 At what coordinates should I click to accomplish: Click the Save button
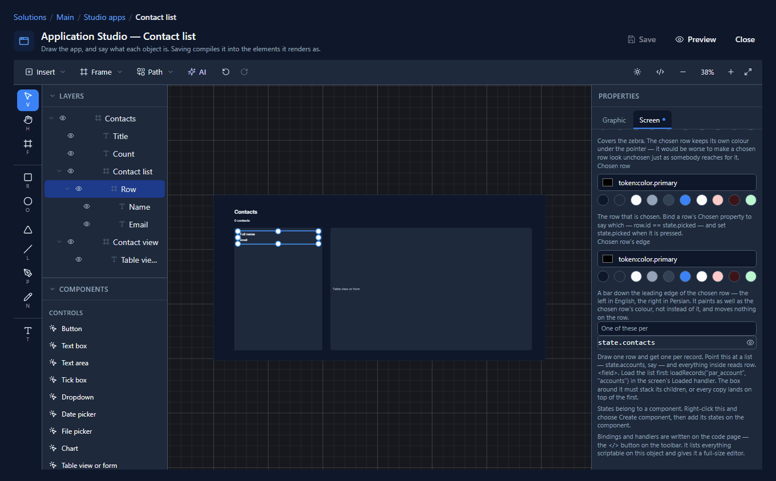(x=641, y=39)
